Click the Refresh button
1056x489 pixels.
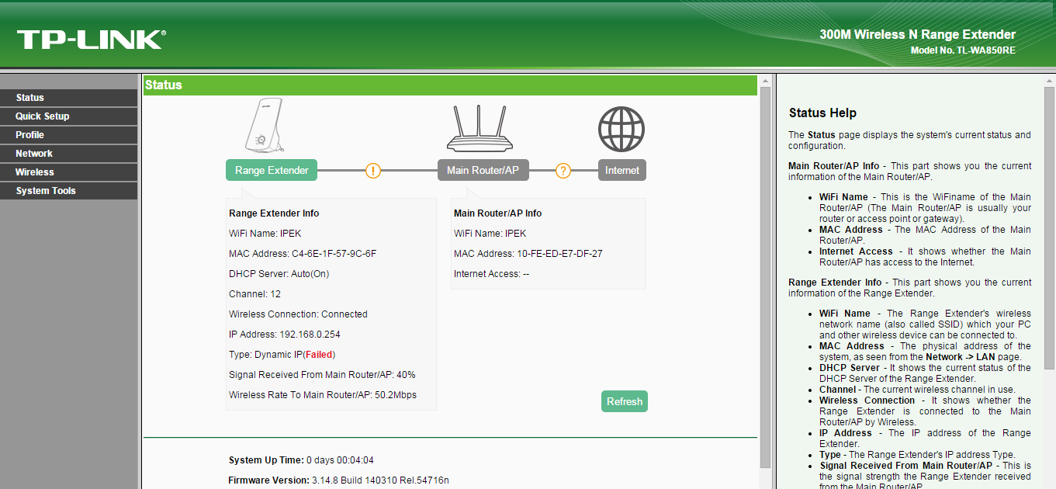625,401
